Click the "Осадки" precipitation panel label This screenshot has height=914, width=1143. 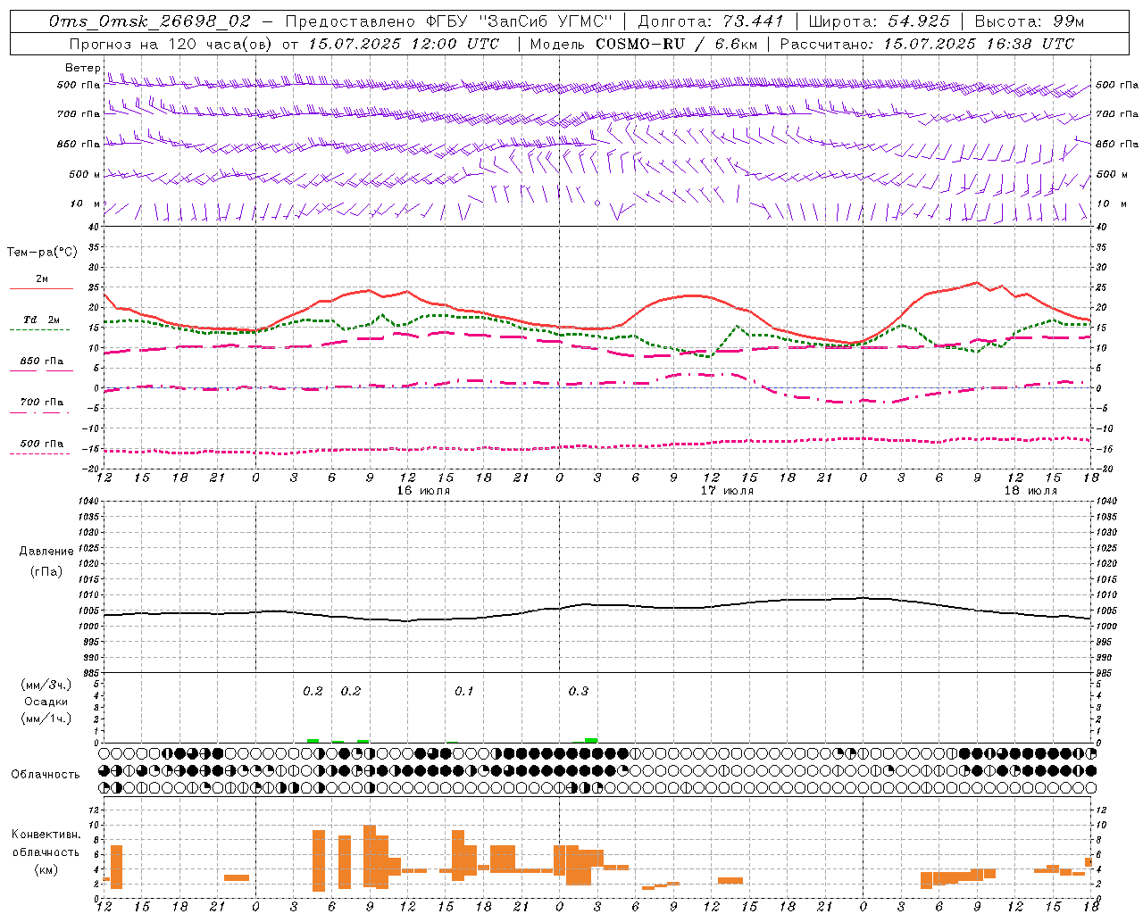[46, 702]
